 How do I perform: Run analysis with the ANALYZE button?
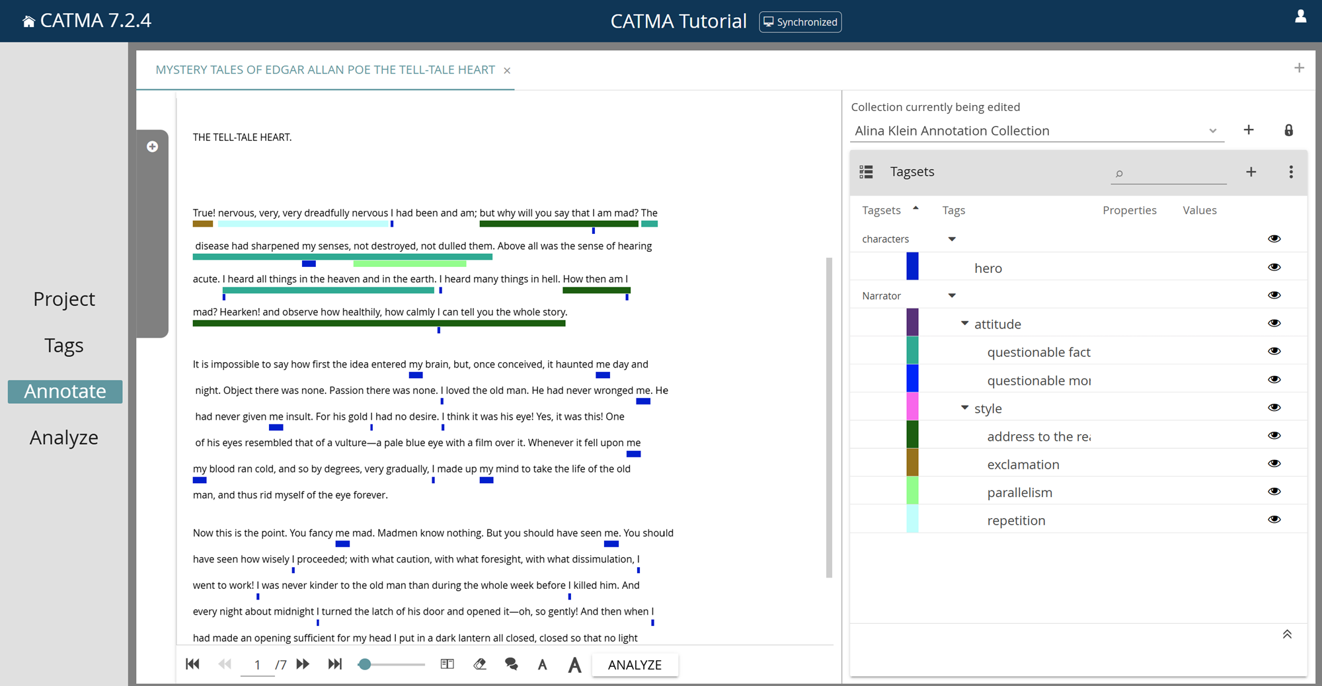pyautogui.click(x=635, y=665)
